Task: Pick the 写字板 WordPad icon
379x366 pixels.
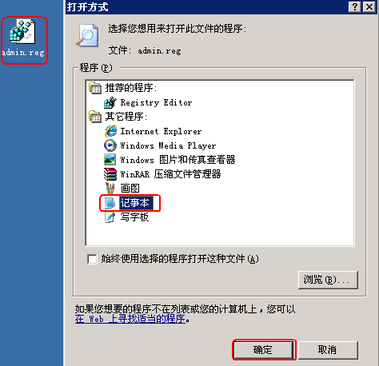Action: coord(110,217)
